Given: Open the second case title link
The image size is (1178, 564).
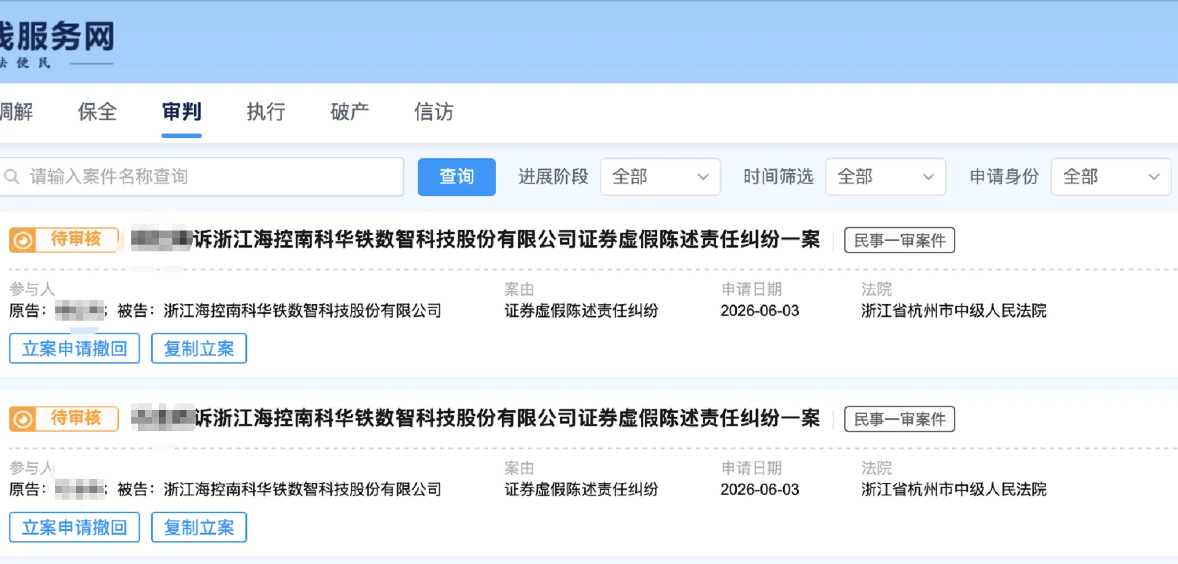Looking at the screenshot, I should pyautogui.click(x=475, y=418).
